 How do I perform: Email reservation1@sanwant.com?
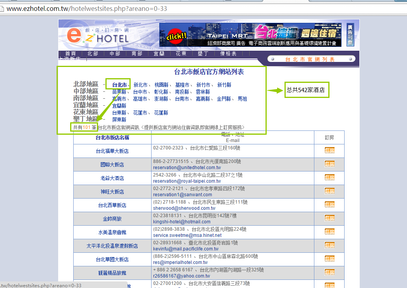[183, 195]
